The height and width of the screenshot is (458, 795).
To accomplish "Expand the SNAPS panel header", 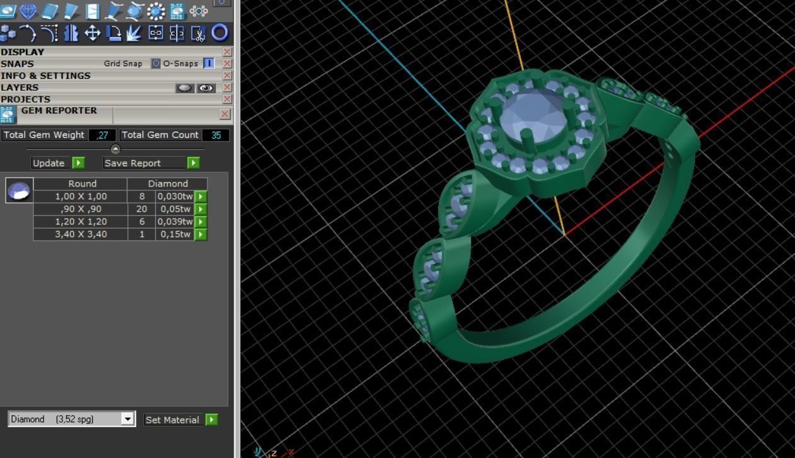I will [18, 64].
